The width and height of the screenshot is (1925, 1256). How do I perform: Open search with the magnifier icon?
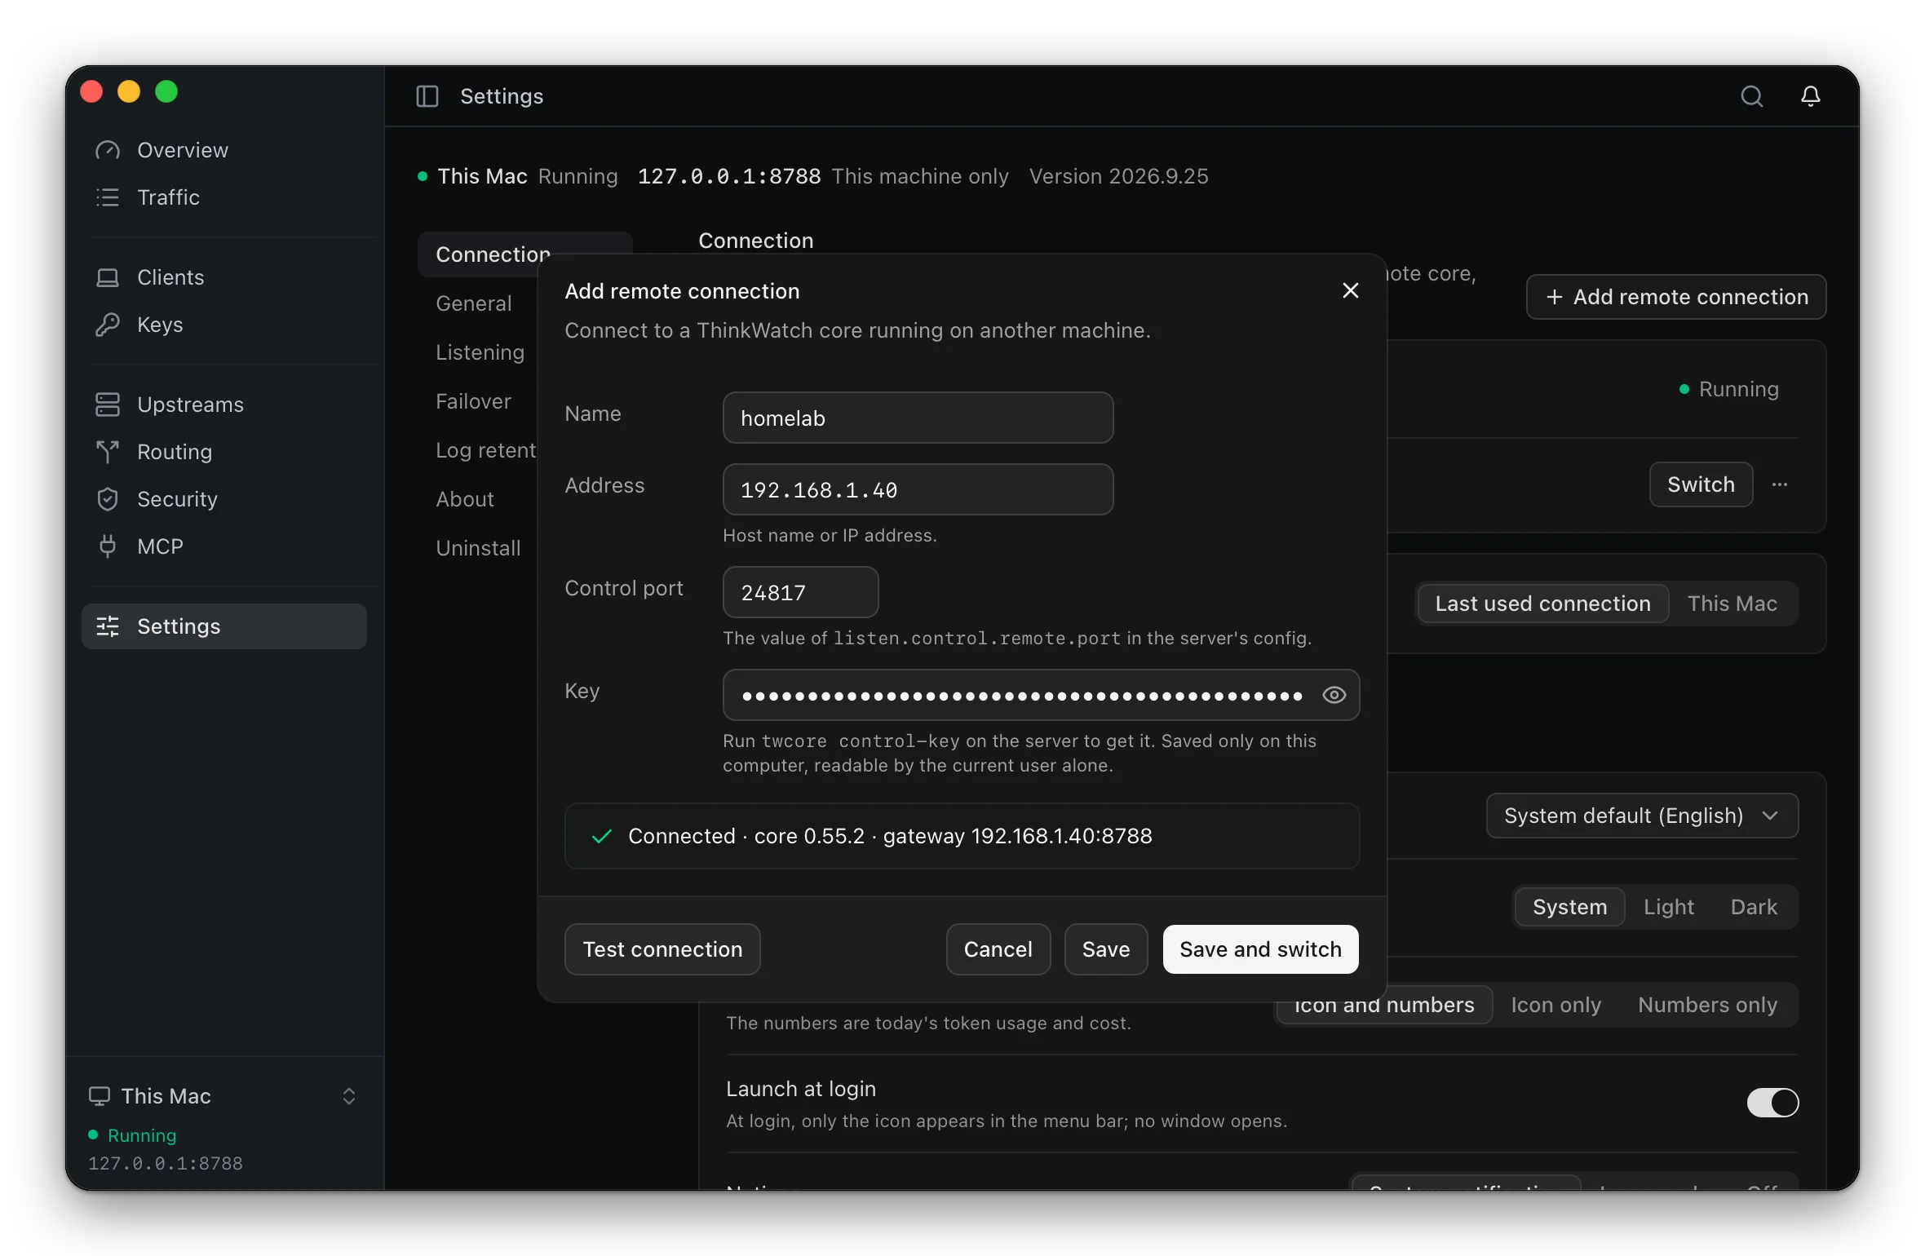tap(1751, 96)
